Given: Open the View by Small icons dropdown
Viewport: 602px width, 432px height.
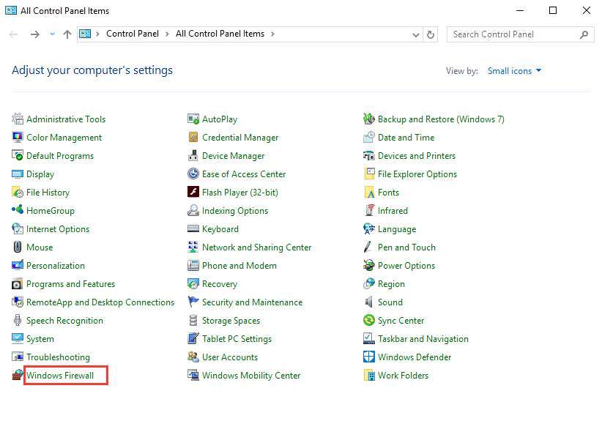Looking at the screenshot, I should click(514, 71).
